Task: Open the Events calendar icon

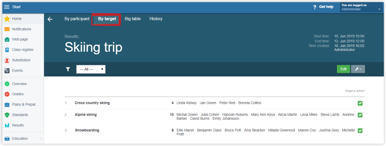Action: point(7,70)
